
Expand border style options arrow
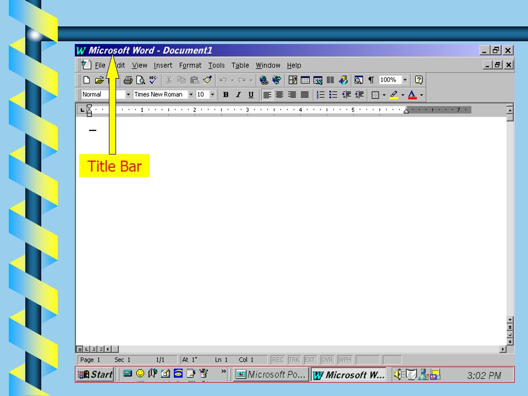[x=384, y=95]
